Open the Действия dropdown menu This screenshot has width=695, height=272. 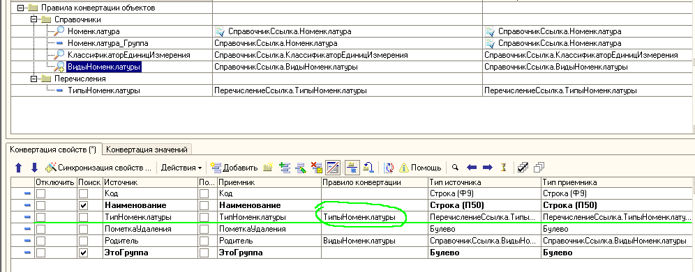pos(181,168)
